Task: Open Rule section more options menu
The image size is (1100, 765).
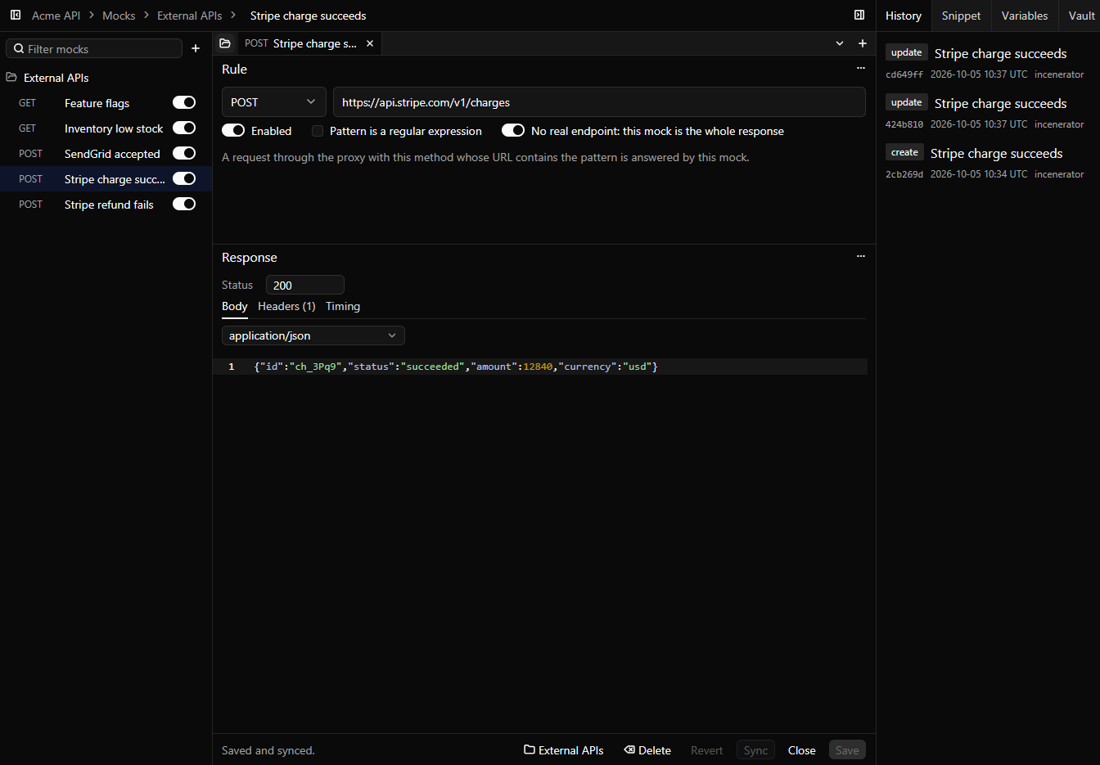Action: pos(861,69)
